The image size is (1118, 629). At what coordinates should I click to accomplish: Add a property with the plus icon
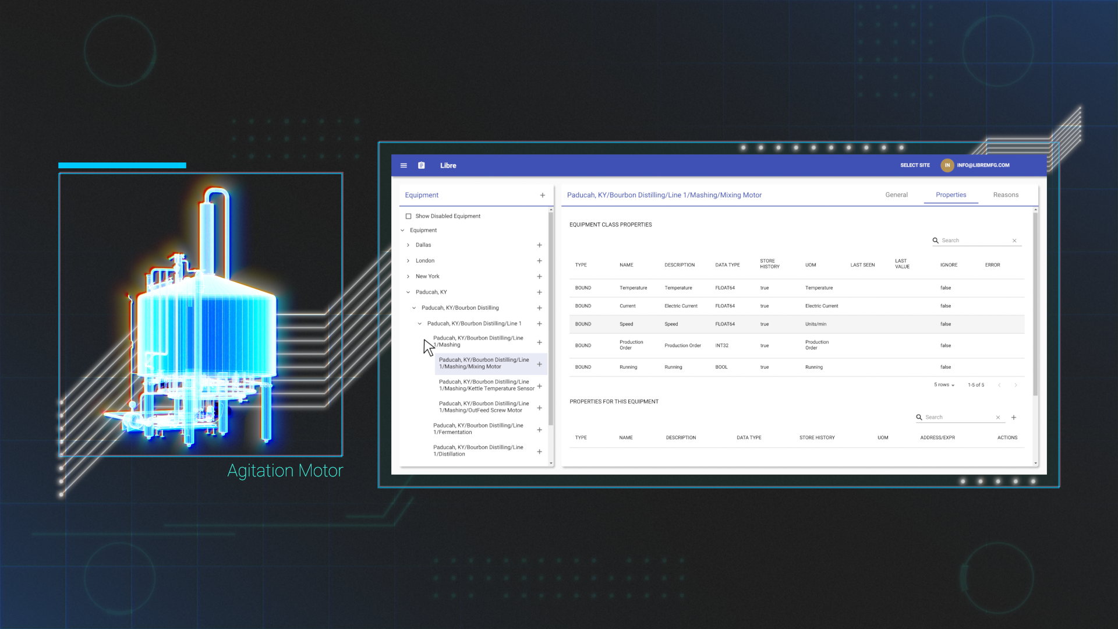1014,418
